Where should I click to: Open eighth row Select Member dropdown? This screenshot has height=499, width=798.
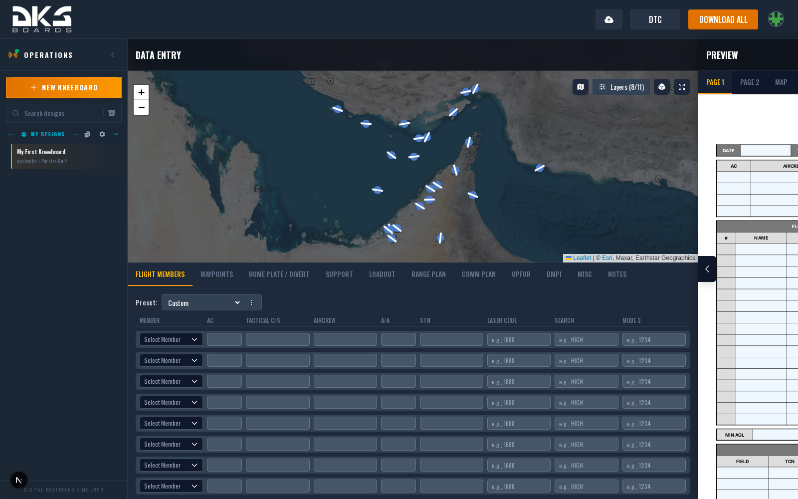pos(171,486)
